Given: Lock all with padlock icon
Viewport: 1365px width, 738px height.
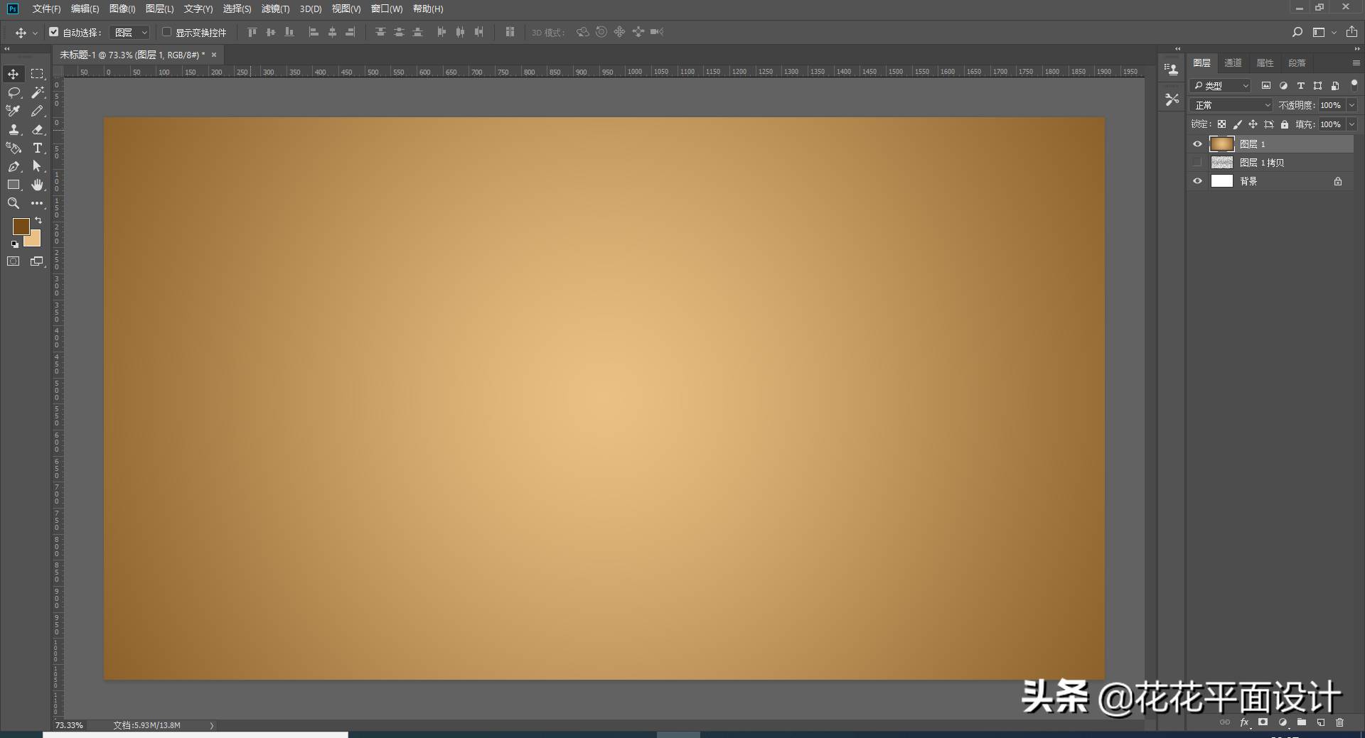Looking at the screenshot, I should click(x=1284, y=124).
